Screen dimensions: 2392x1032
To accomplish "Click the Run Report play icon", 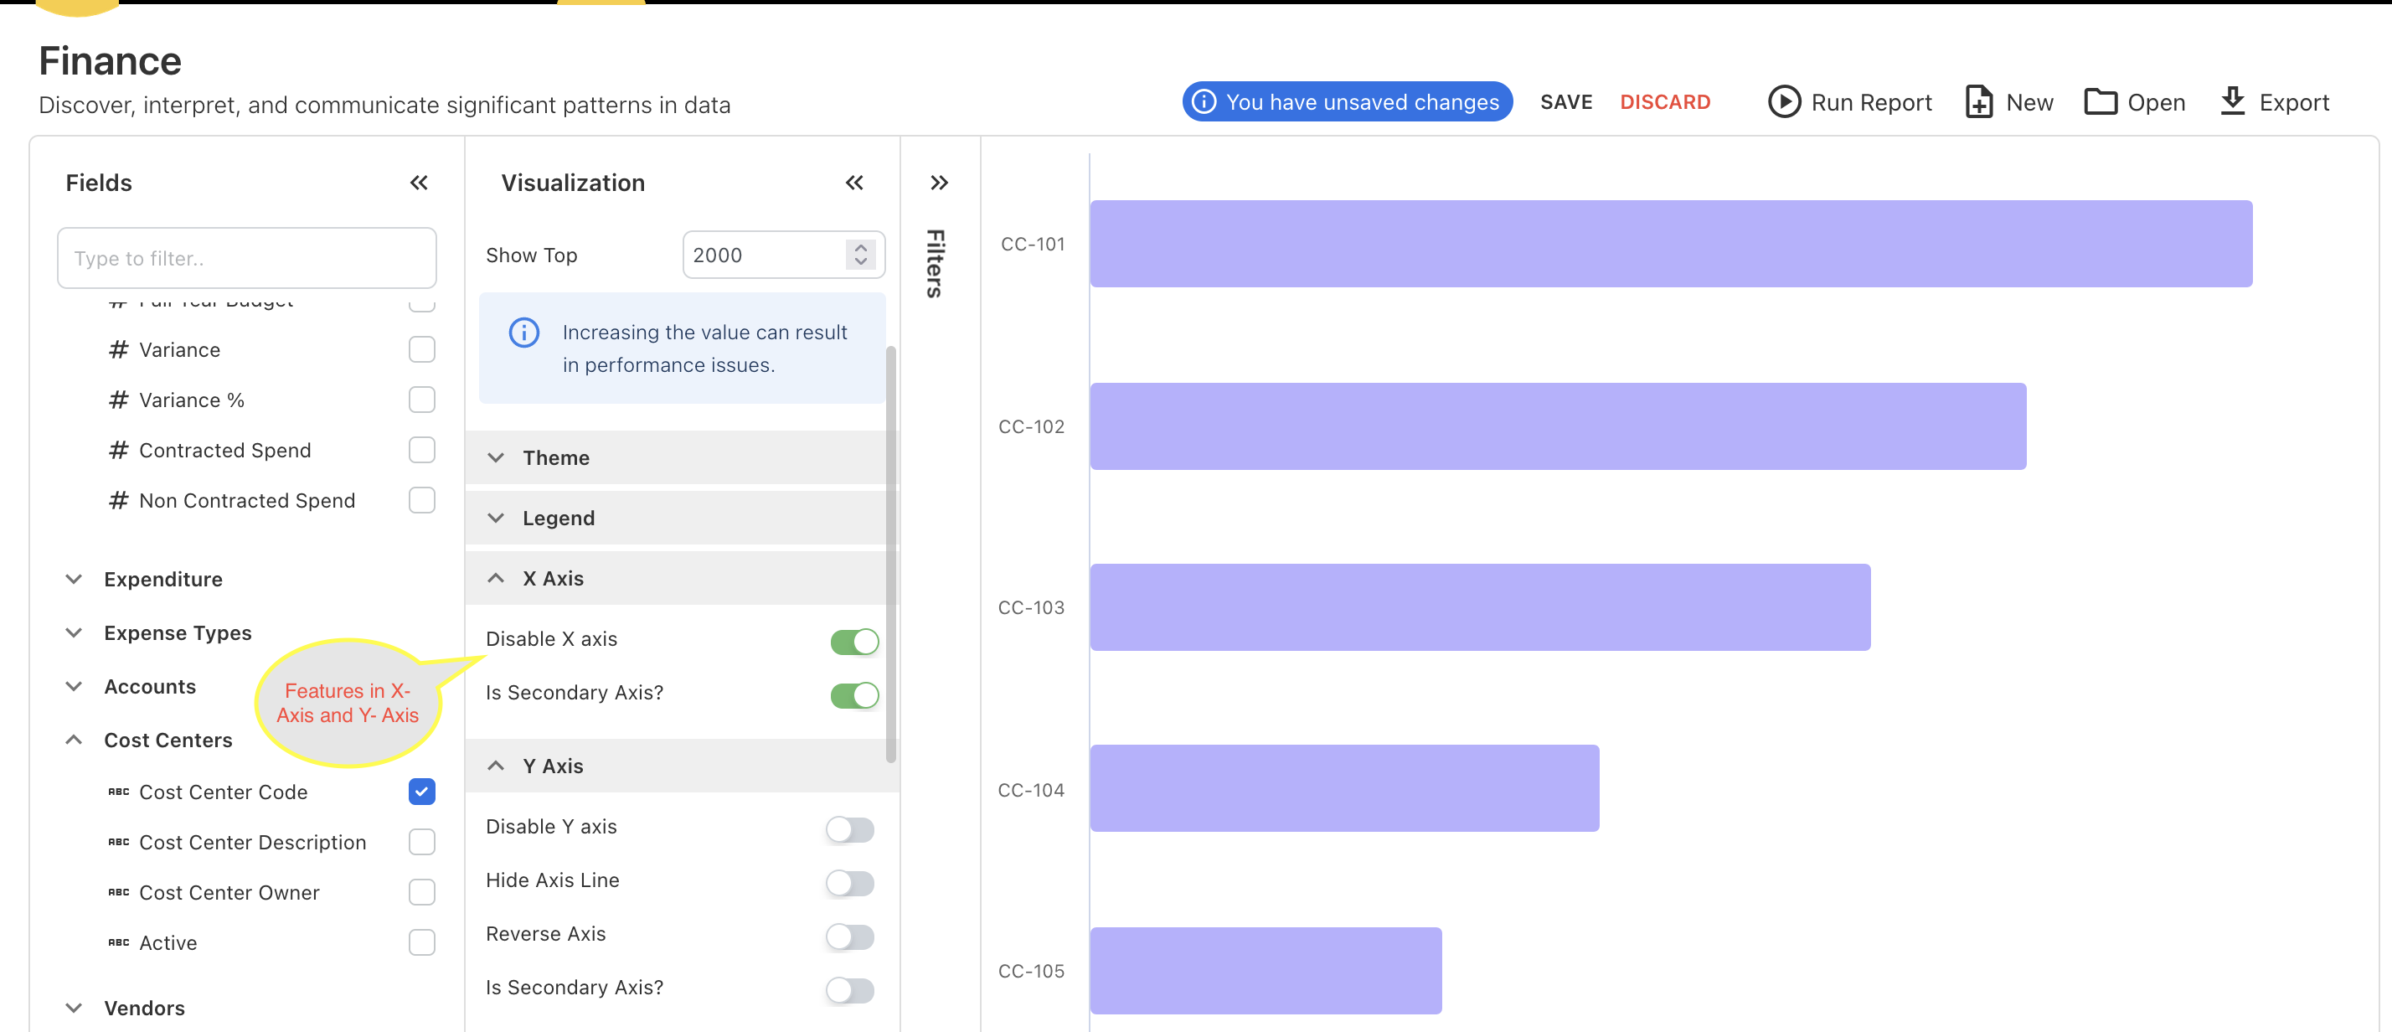I will [1783, 102].
